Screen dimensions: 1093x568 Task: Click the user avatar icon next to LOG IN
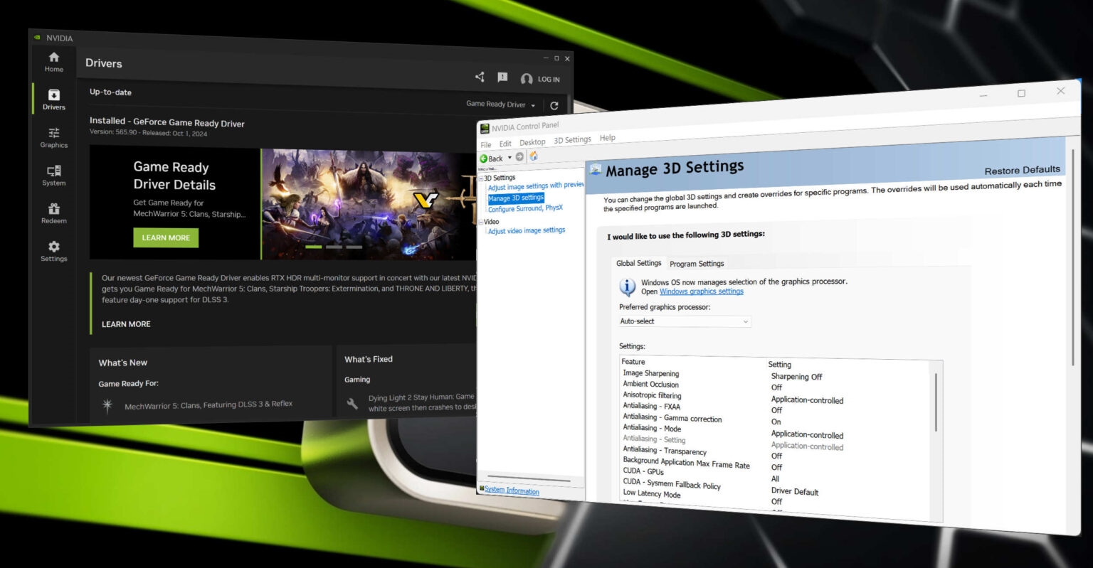(527, 79)
